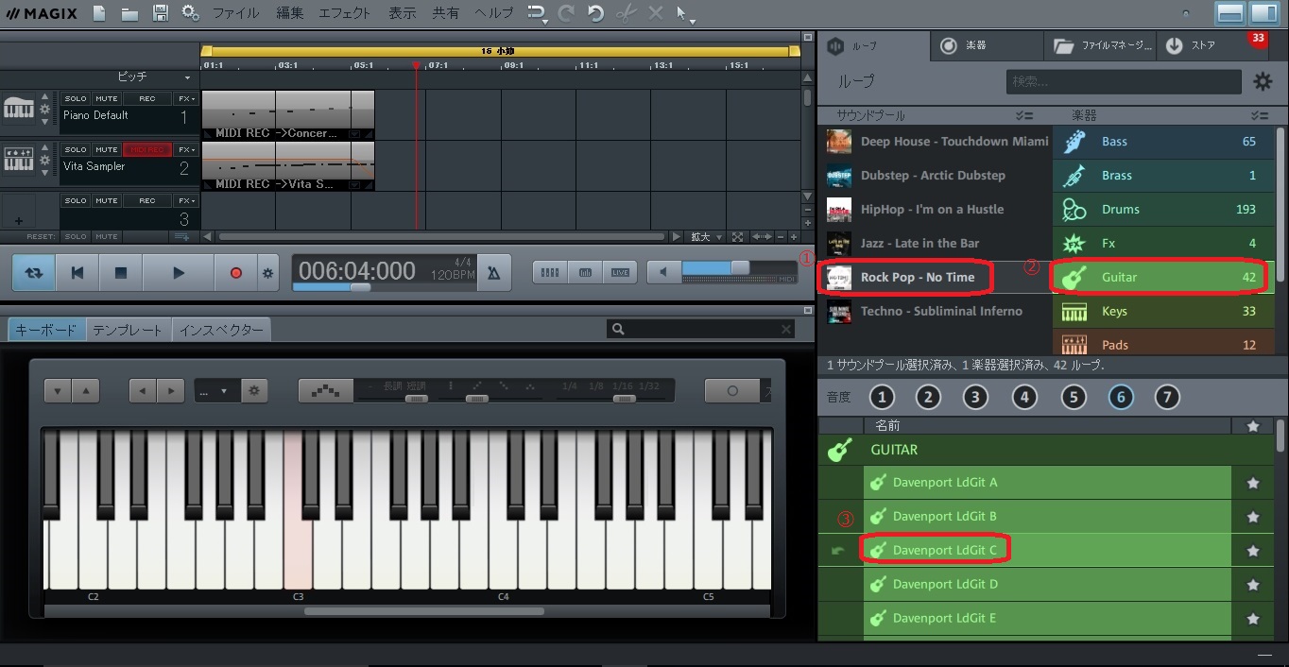Toggle REC on the Piano Default track
The width and height of the screenshot is (1289, 667).
(147, 98)
